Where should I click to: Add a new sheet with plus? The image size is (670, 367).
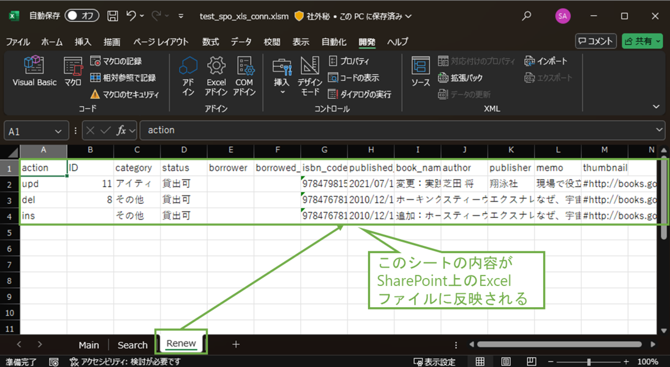(x=236, y=344)
